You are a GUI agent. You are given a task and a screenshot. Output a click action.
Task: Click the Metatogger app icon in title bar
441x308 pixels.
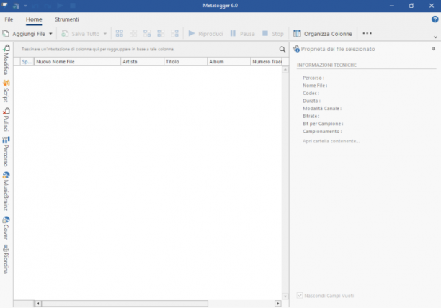coord(5,5)
